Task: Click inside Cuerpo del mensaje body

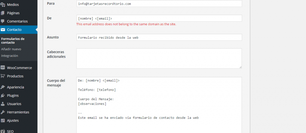Action: point(159,105)
